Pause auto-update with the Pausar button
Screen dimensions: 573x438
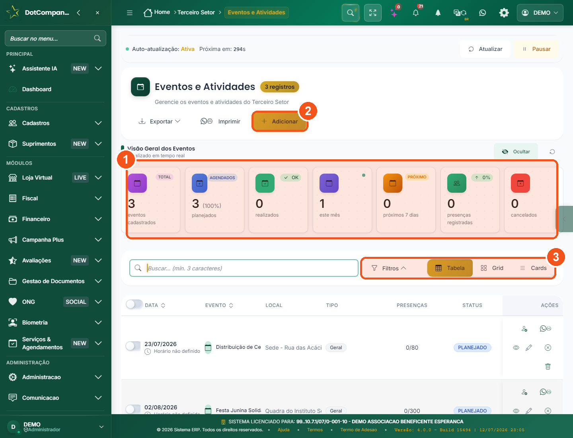point(536,49)
